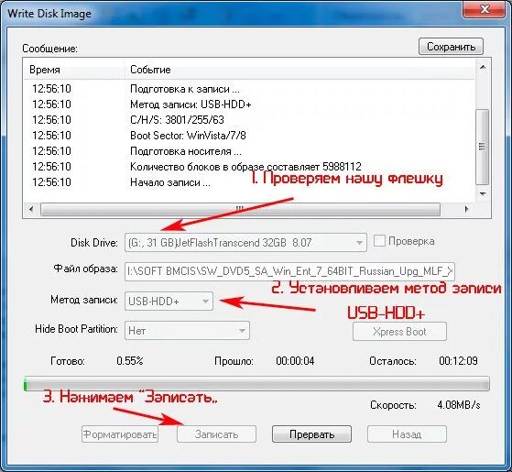Select log row 'Подготовка к записи ...'
Screen dimensions: 512x472
point(249,89)
